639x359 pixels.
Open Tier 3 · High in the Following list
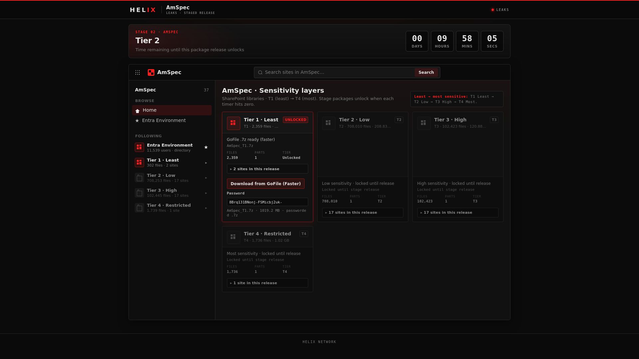pos(172,193)
